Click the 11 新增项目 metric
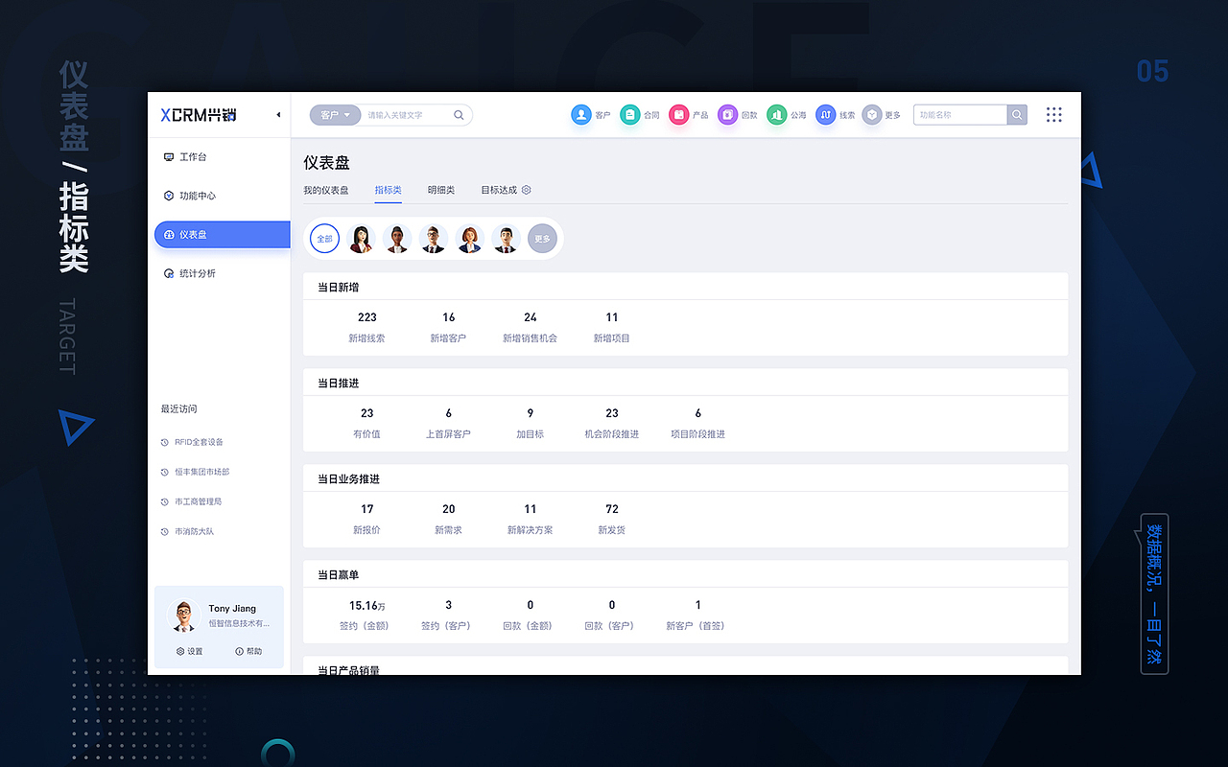 (611, 327)
